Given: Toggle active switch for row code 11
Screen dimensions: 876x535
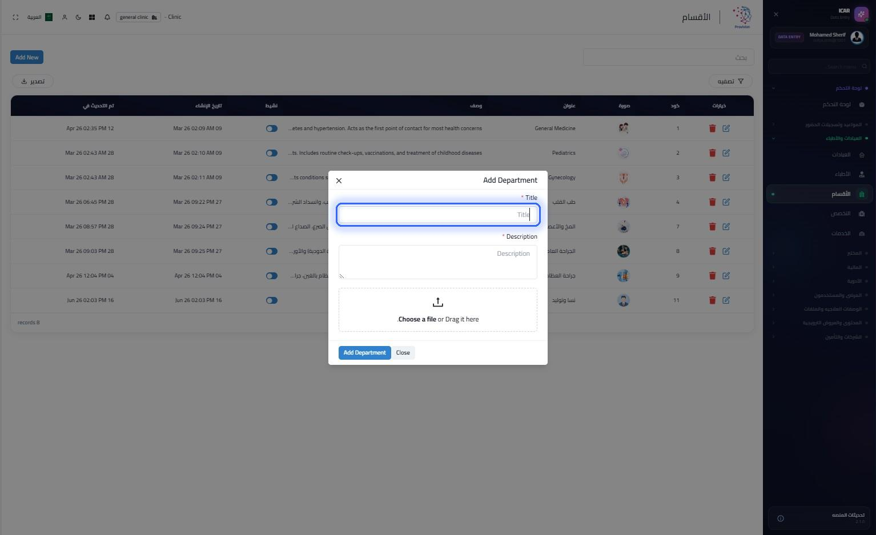Looking at the screenshot, I should [x=272, y=300].
